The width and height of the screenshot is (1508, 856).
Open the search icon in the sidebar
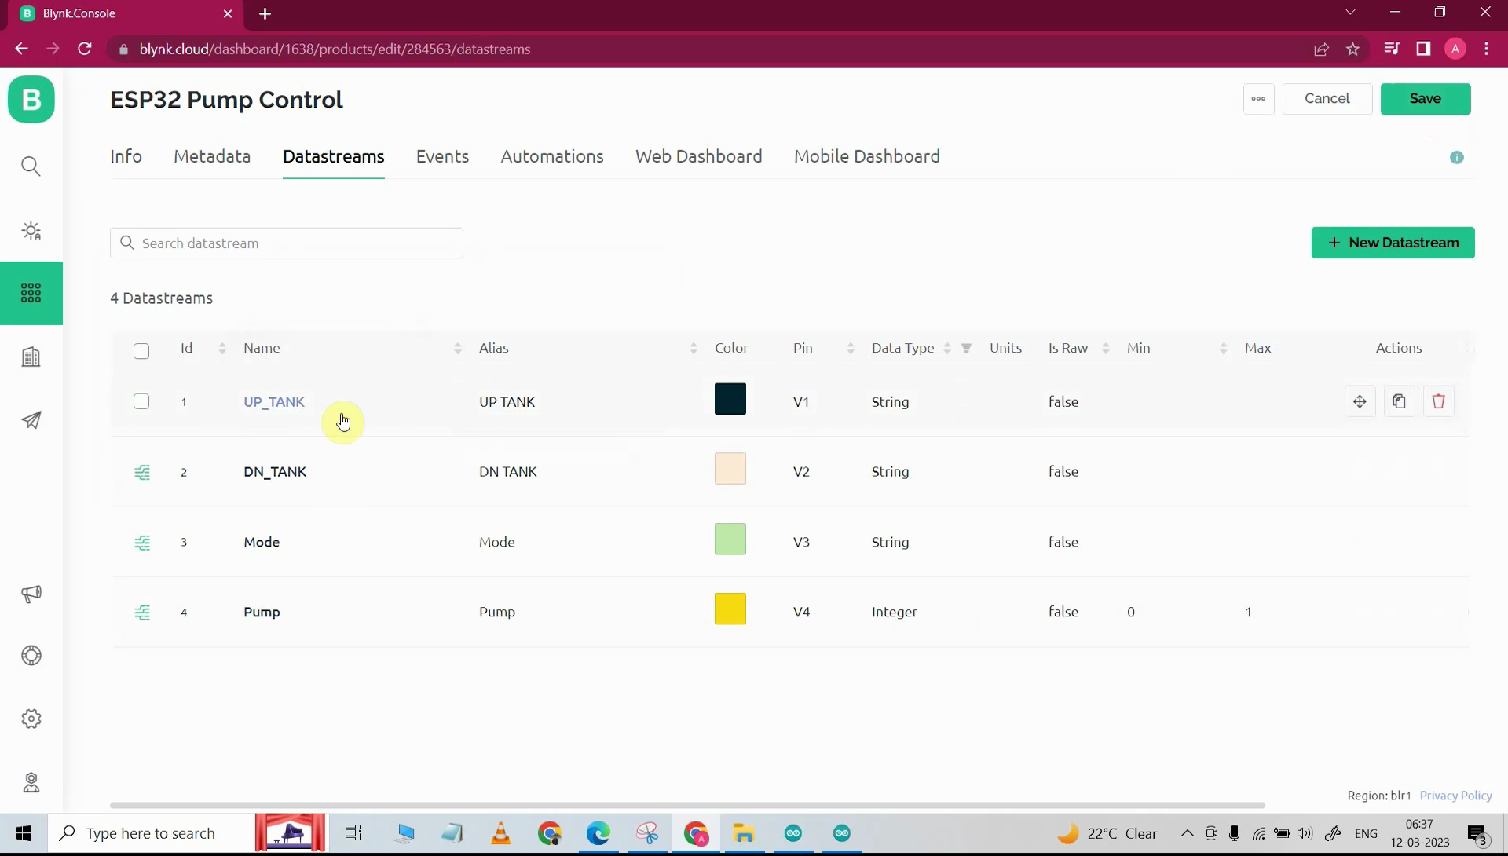[31, 166]
